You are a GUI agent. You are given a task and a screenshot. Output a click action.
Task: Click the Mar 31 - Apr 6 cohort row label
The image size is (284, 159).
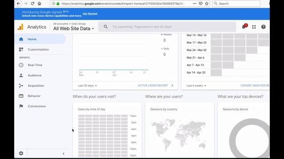pos(195,58)
